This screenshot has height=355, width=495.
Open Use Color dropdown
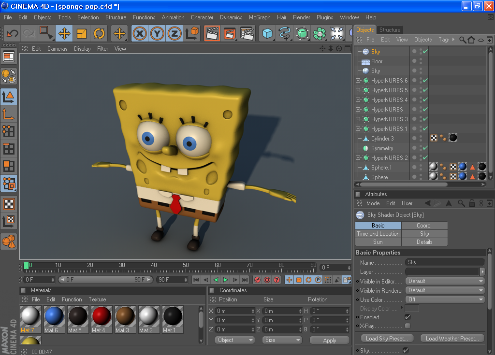[x=445, y=299]
